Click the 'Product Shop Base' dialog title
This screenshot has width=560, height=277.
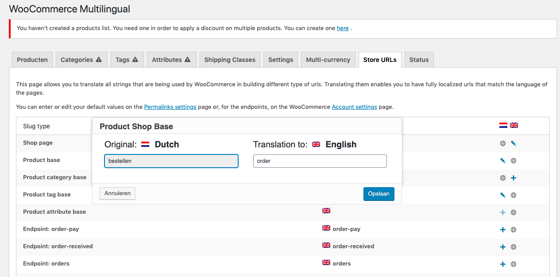pyautogui.click(x=136, y=127)
